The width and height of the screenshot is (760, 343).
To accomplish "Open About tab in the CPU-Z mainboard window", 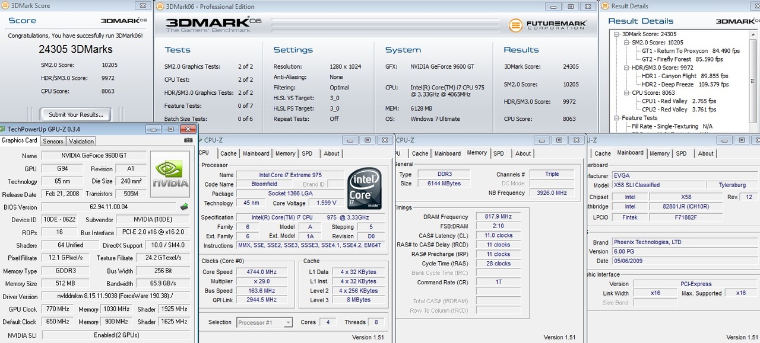I will [x=705, y=153].
